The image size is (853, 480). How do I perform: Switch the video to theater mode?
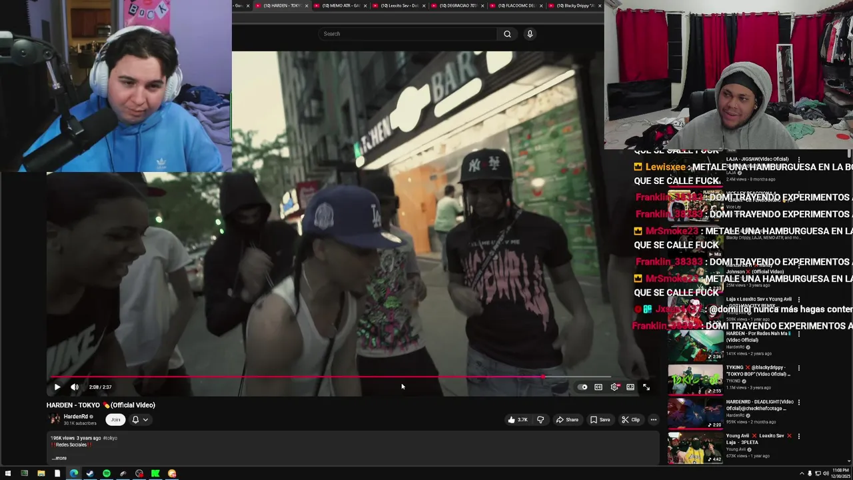[630, 387]
